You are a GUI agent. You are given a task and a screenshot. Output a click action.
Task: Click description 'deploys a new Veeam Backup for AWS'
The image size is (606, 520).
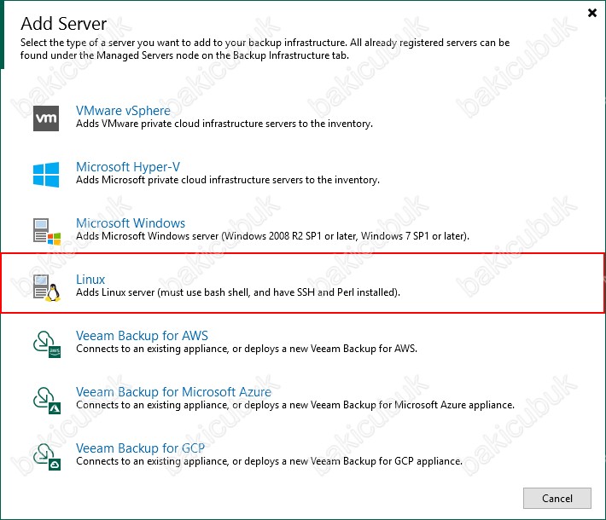click(331, 349)
